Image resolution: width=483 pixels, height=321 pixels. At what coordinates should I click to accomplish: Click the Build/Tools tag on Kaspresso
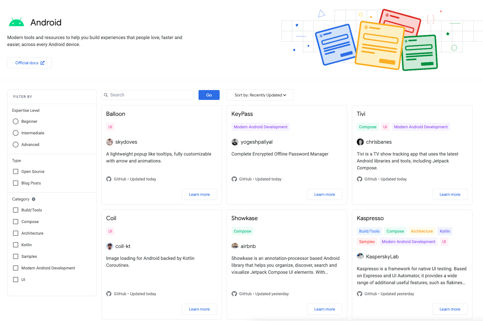[369, 231]
